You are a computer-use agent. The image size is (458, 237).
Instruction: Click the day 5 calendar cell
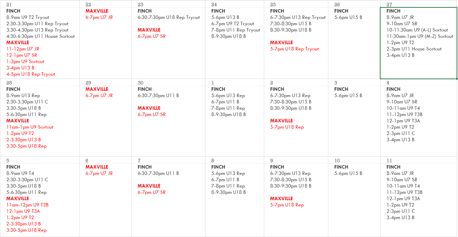tap(40, 196)
